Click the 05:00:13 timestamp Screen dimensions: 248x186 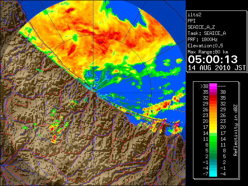213,59
